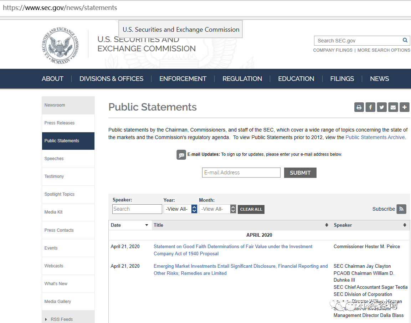Open Events sidebar link
Image resolution: width=411 pixels, height=323 pixels.
pyautogui.click(x=68, y=248)
